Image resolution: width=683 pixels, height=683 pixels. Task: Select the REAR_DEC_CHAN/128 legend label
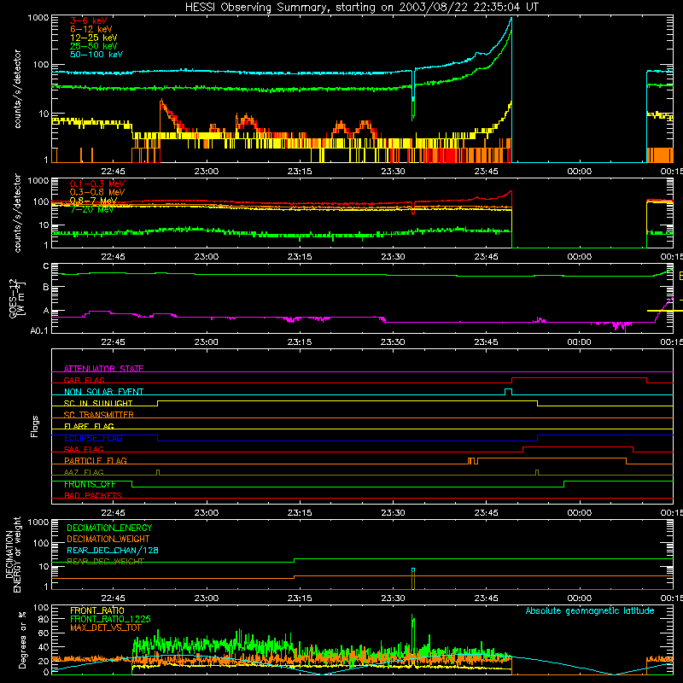tap(113, 551)
